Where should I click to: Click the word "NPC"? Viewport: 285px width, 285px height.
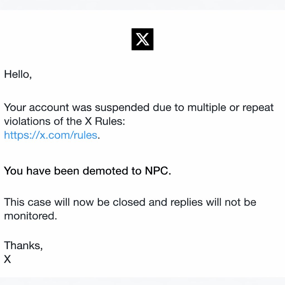pyautogui.click(x=157, y=171)
